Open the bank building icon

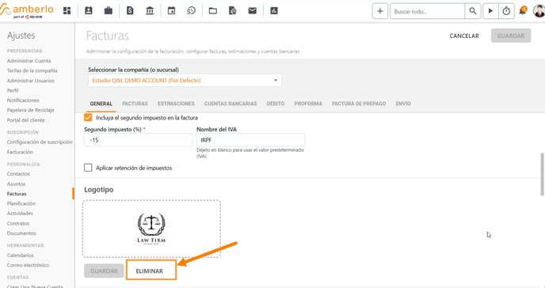150,11
